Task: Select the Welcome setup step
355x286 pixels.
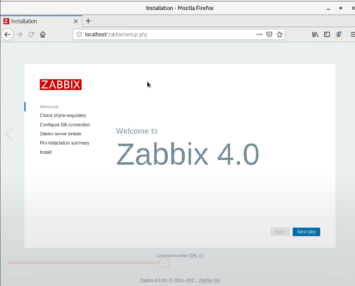Action: [49, 107]
